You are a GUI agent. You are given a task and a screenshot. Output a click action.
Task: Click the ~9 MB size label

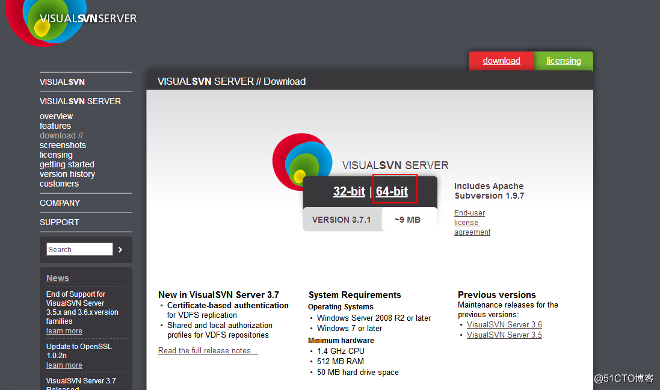(x=407, y=220)
